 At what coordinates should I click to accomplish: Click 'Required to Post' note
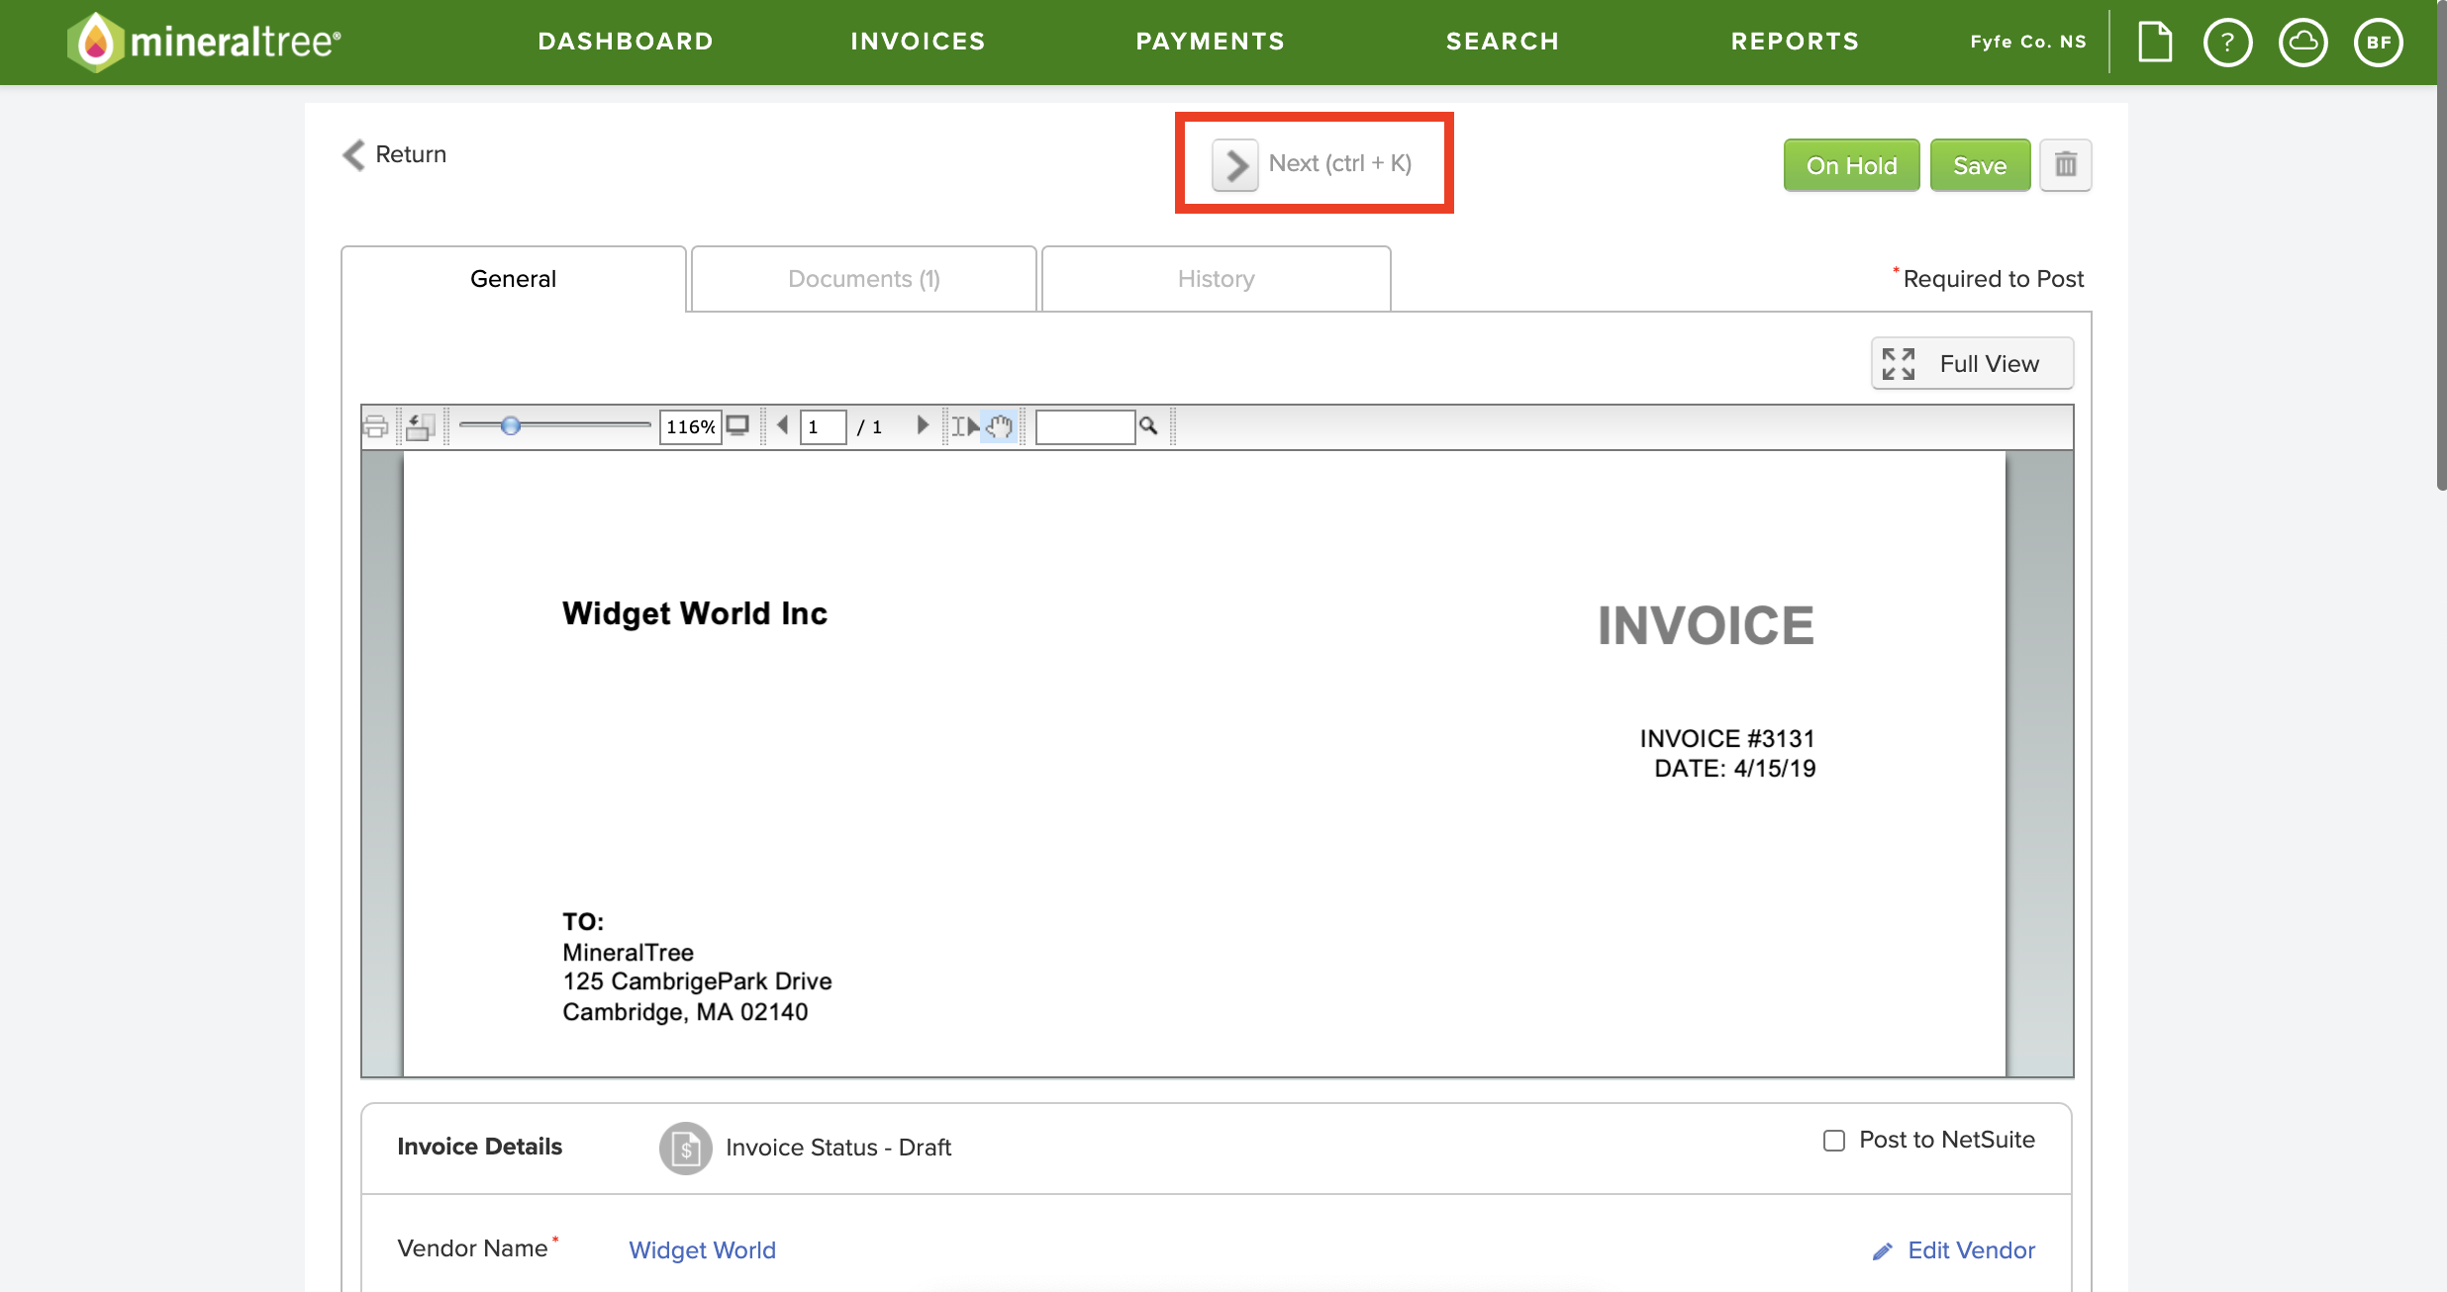click(1994, 279)
